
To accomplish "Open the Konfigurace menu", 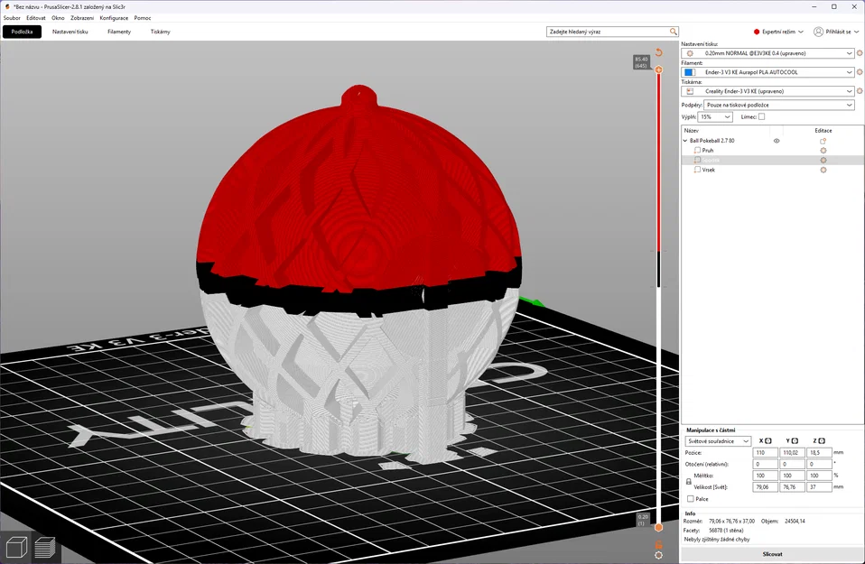I will 114,18.
